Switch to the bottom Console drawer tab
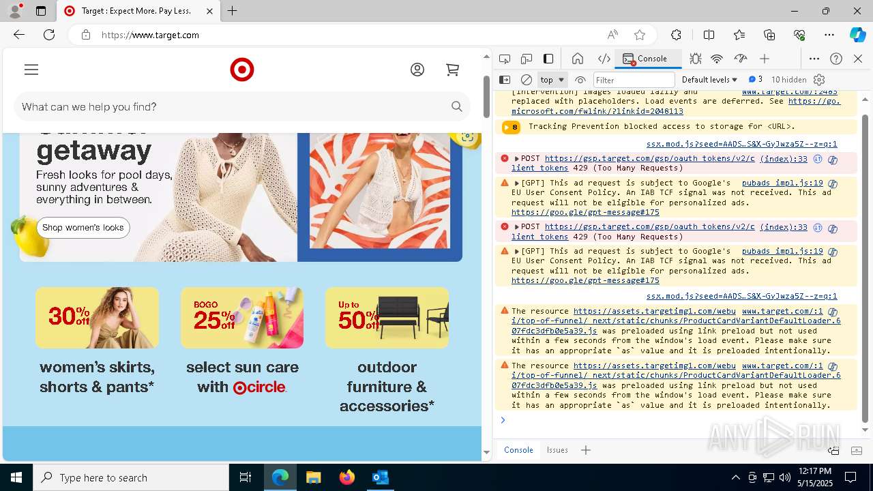The height and width of the screenshot is (491, 873). click(518, 450)
